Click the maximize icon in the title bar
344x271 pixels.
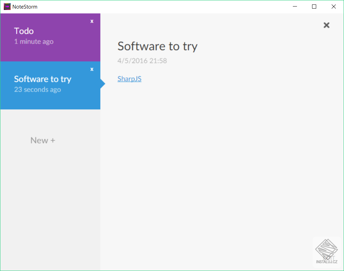click(x=314, y=6)
